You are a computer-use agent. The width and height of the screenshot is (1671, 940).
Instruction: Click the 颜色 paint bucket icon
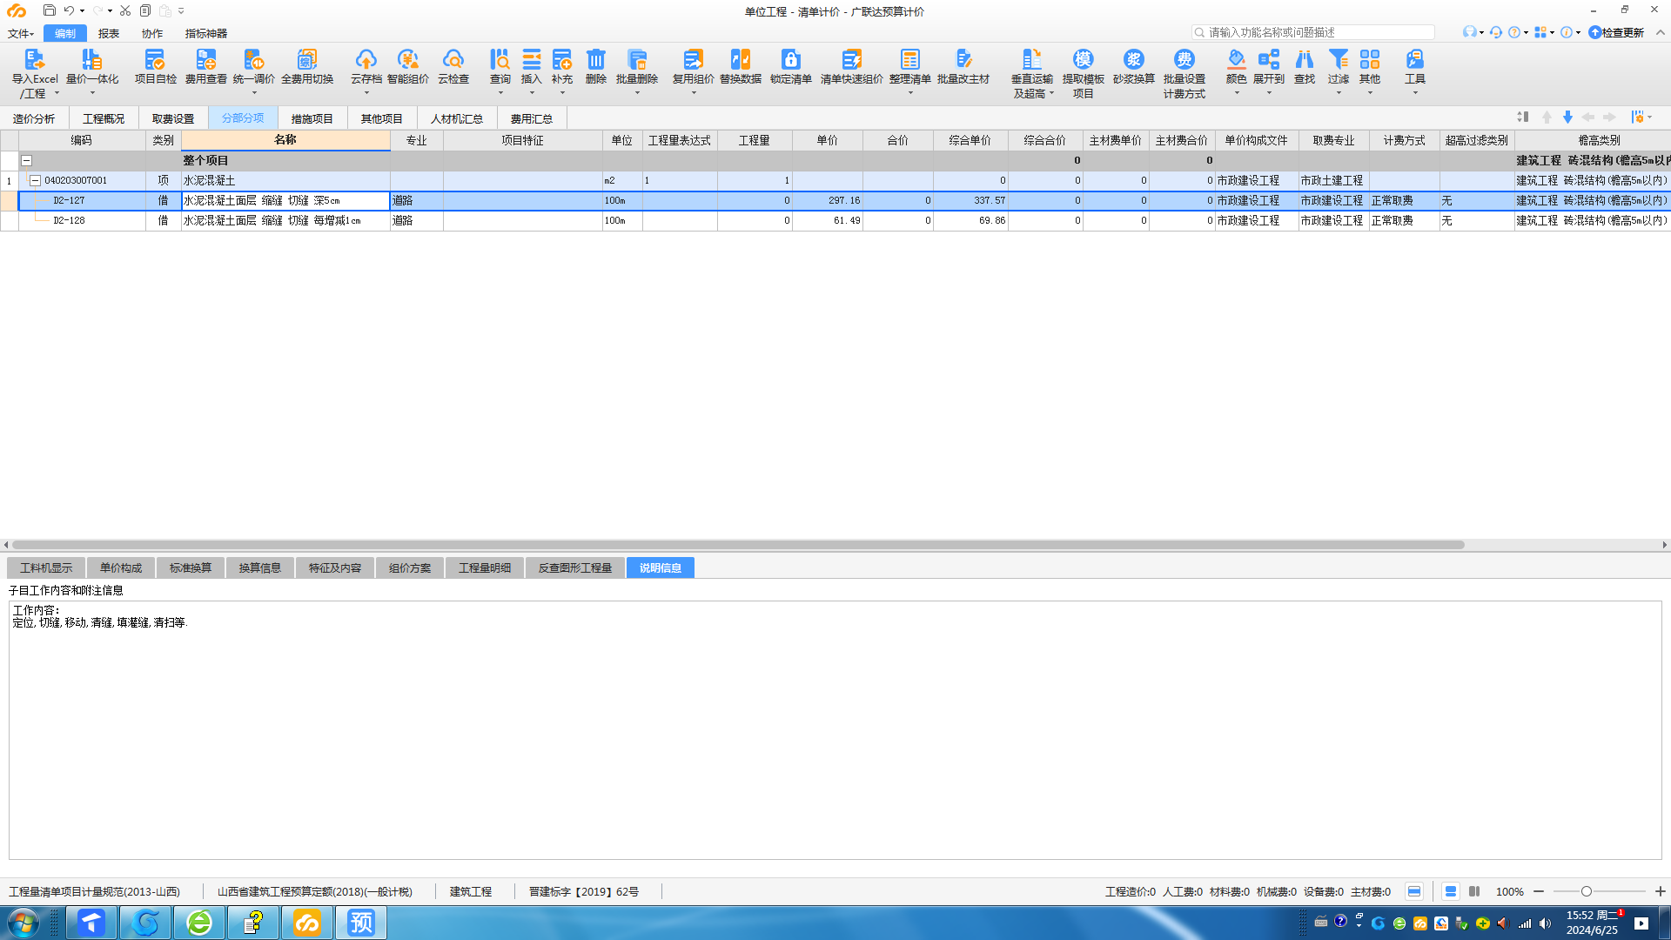coord(1236,59)
